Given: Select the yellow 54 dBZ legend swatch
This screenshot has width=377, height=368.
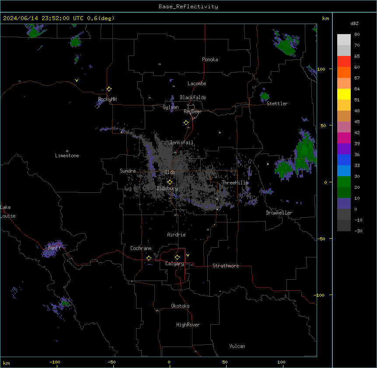Looking at the screenshot, I should 344,94.
